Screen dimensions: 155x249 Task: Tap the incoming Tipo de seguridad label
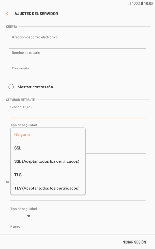coord(23,125)
